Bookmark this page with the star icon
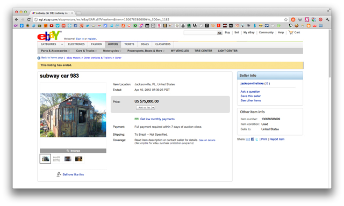Image resolution: width=344 pixels, height=206 pixels. (x=285, y=19)
